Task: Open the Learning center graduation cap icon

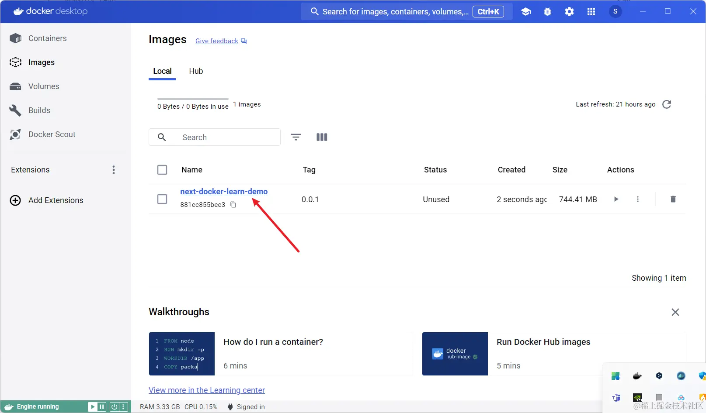Action: point(526,12)
